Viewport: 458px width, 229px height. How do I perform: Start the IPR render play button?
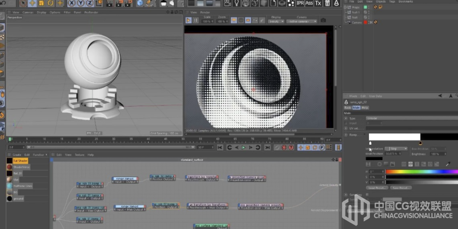click(188, 20)
